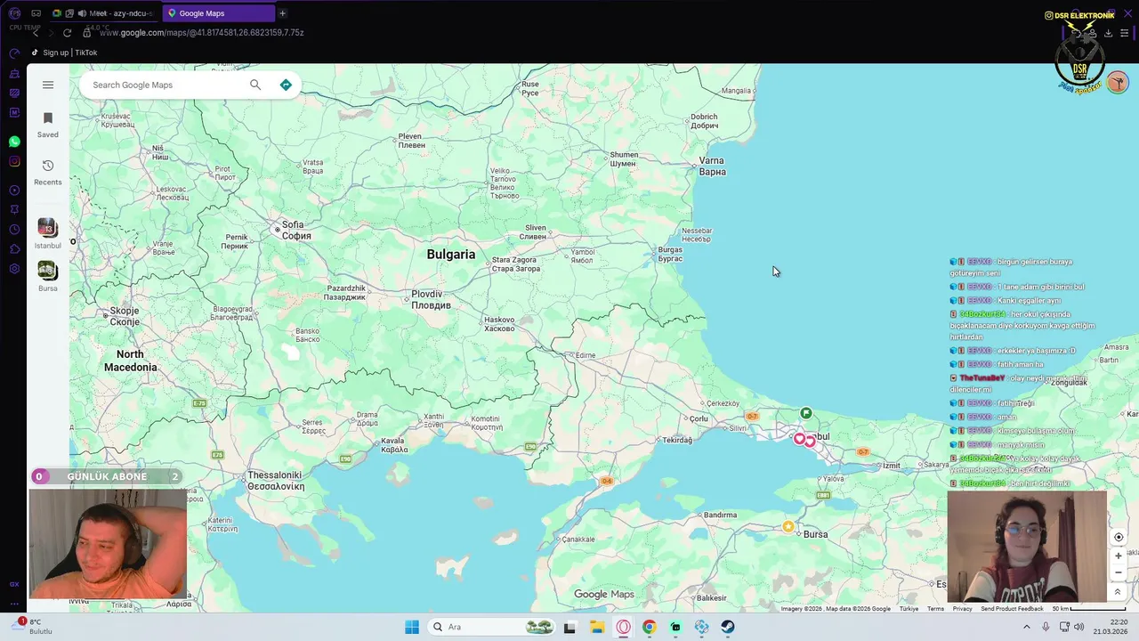
Task: Open Opera GX from taskbar
Action: [x=623, y=627]
